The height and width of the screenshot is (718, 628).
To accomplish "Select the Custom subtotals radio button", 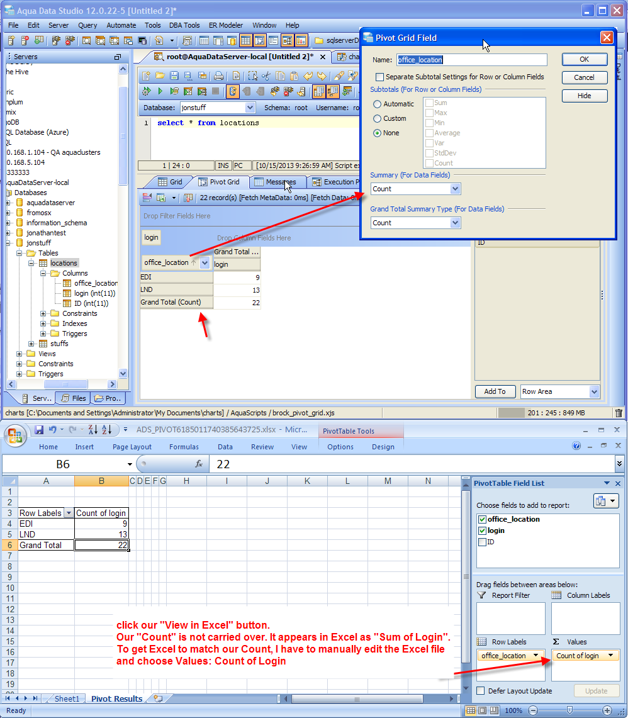I will [377, 118].
